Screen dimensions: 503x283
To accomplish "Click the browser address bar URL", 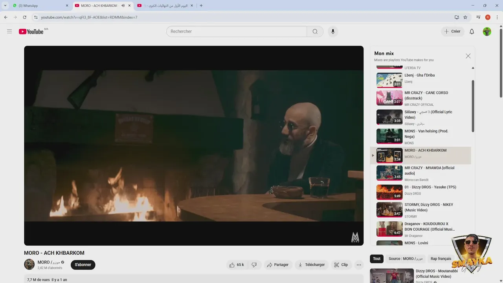I will (x=89, y=17).
